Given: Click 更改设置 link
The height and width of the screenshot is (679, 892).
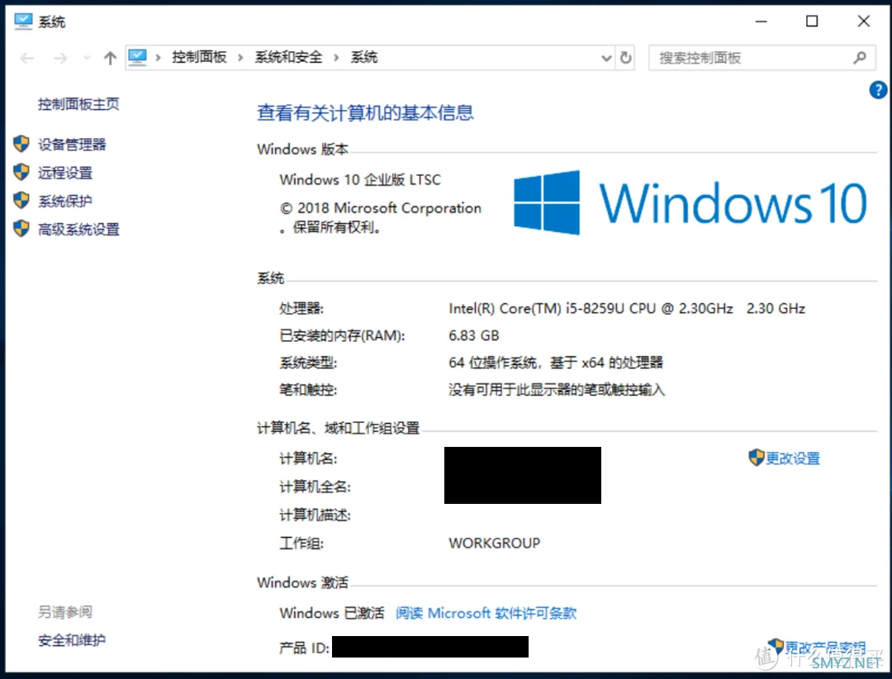Looking at the screenshot, I should (x=792, y=458).
